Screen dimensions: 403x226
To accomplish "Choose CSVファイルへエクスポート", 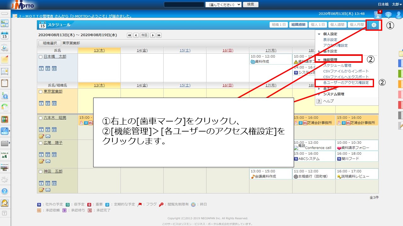I will tap(346, 77).
